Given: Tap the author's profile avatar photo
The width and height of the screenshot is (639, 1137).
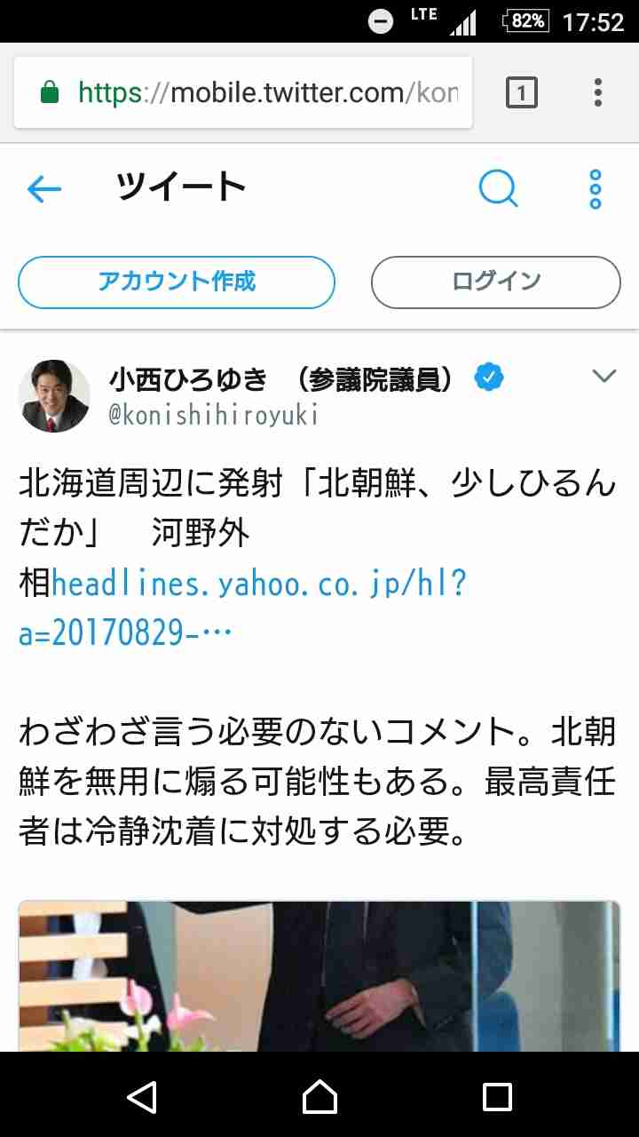Looking at the screenshot, I should [x=55, y=396].
